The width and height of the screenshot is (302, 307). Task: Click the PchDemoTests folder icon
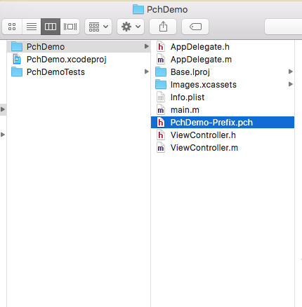17,72
